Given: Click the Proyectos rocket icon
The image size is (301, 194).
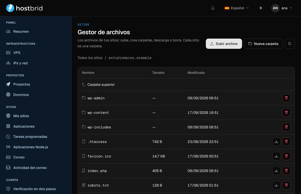Looking at the screenshot, I should tap(8, 84).
